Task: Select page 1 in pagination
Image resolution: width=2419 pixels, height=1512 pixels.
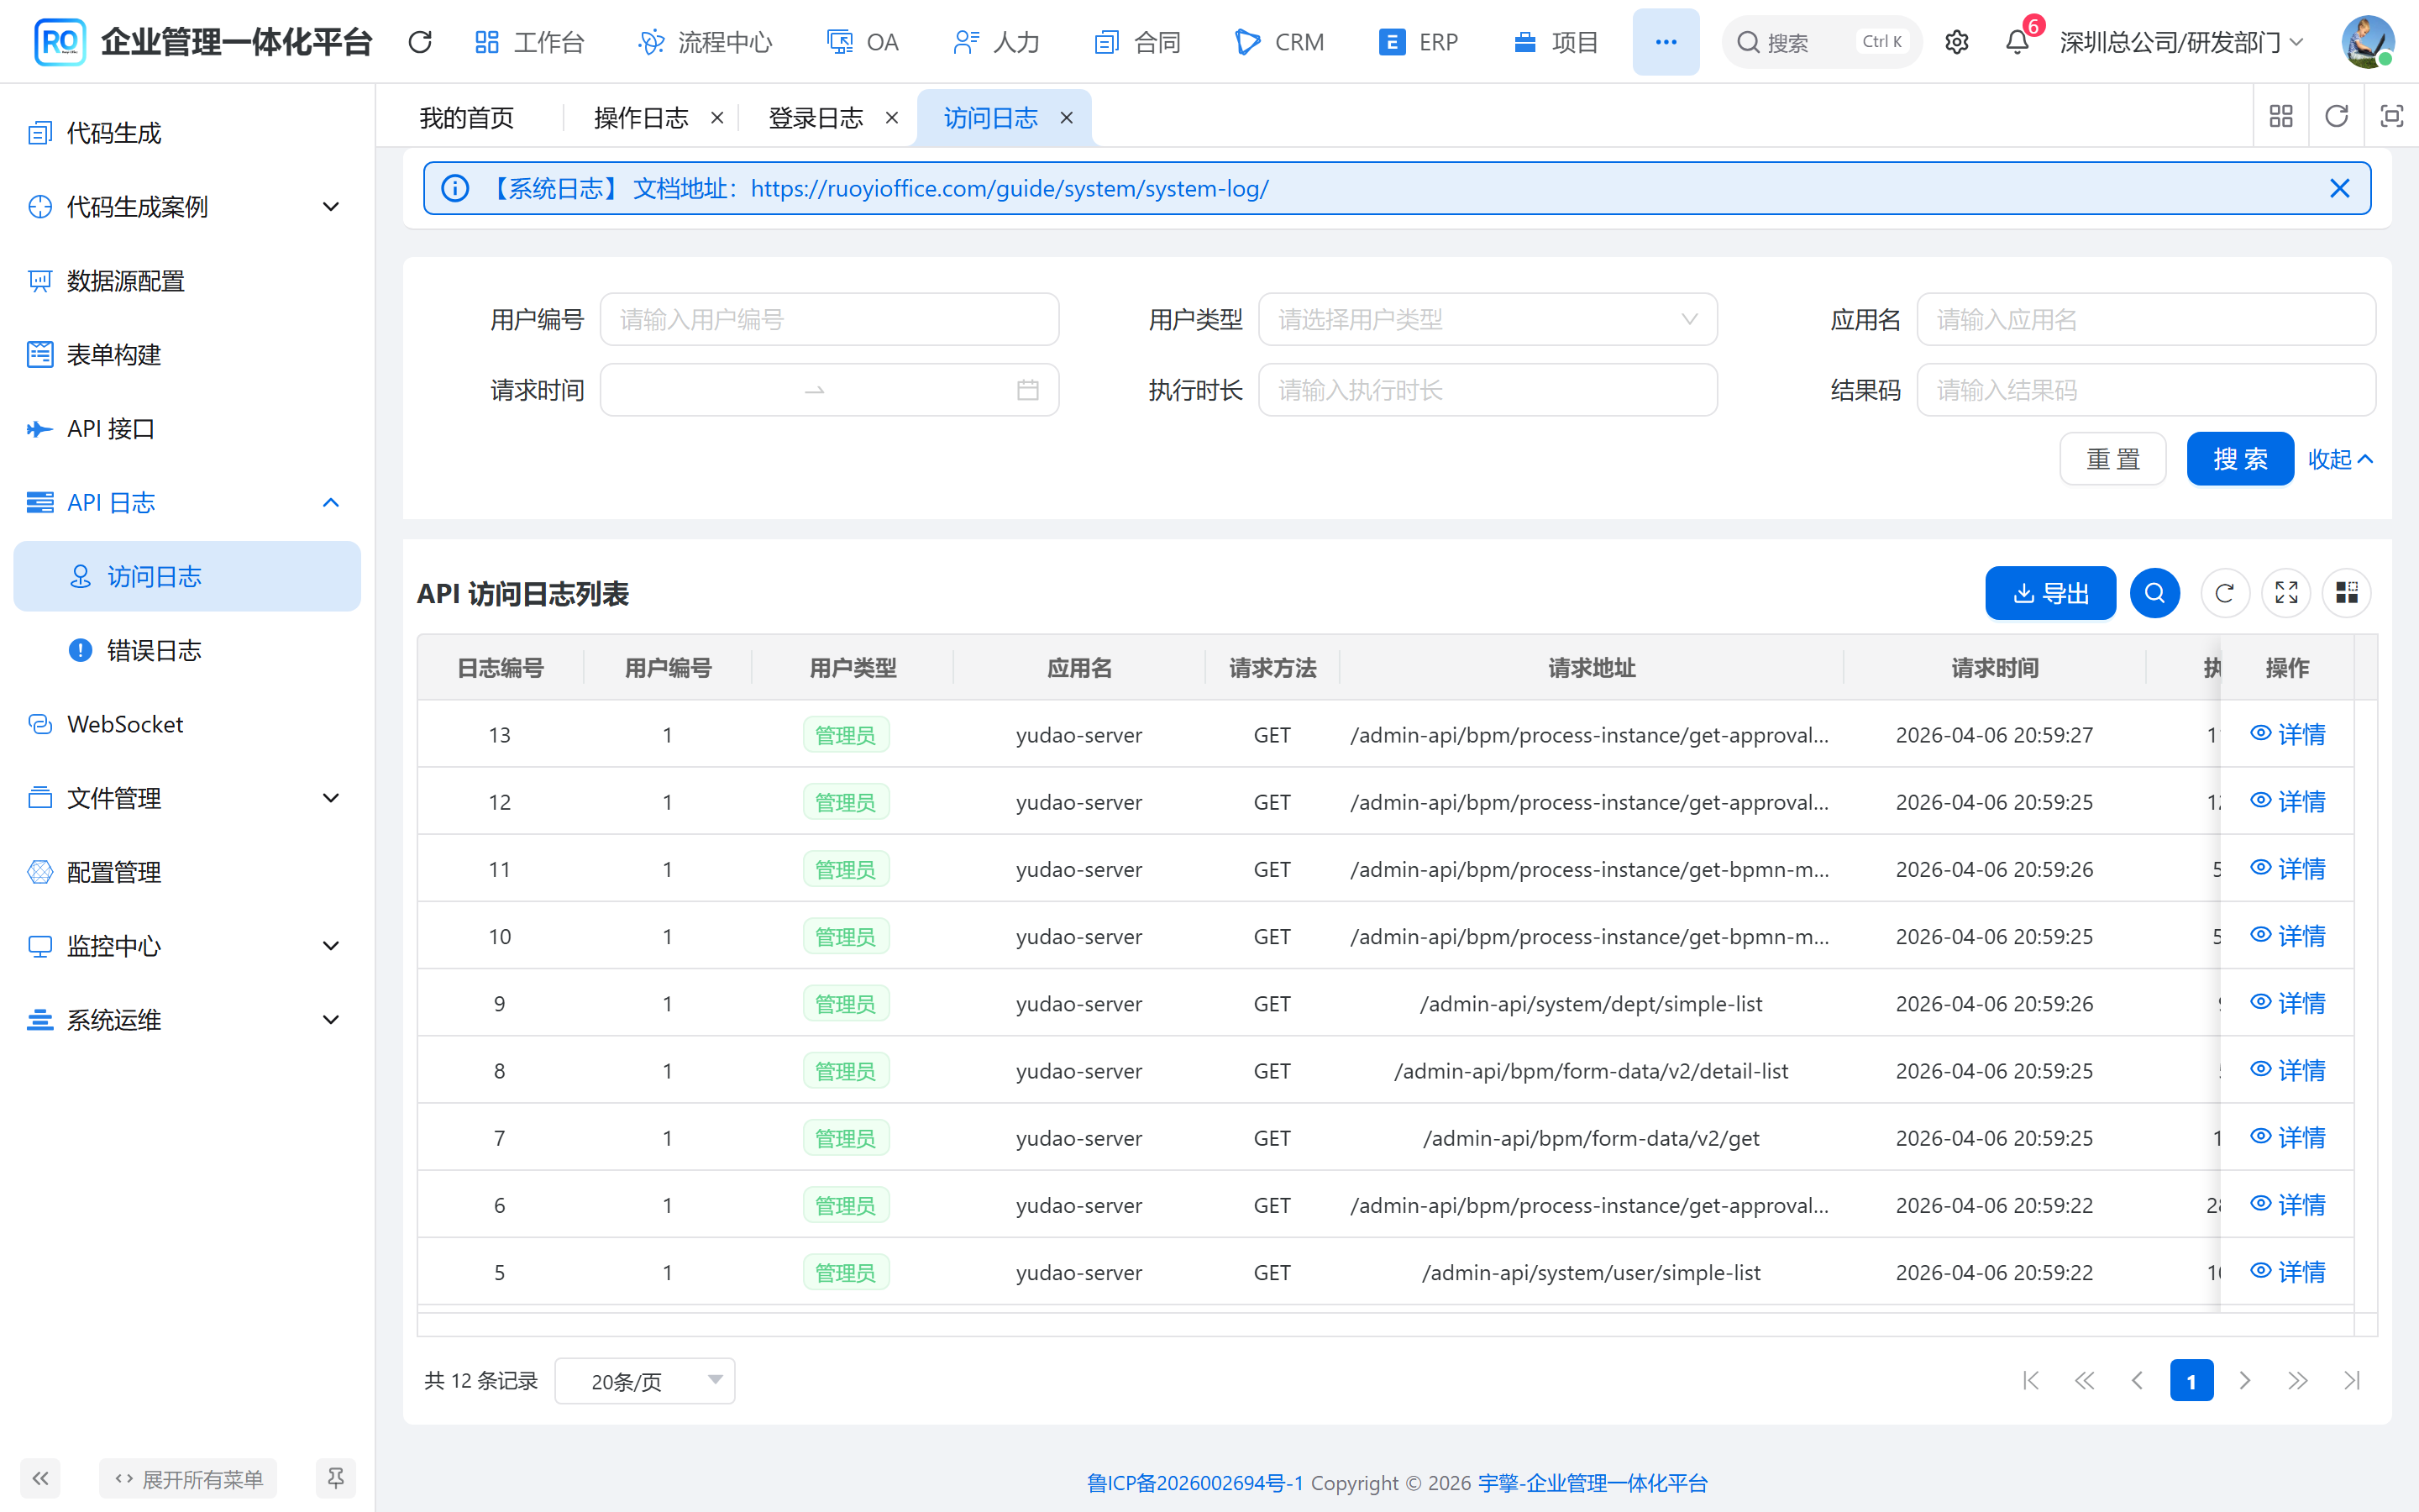Action: [x=2191, y=1381]
